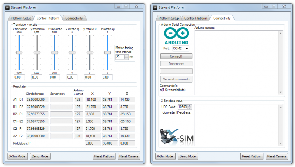
Task: Click the z rotatie ψ slider handle
Action: (x=107, y=53)
